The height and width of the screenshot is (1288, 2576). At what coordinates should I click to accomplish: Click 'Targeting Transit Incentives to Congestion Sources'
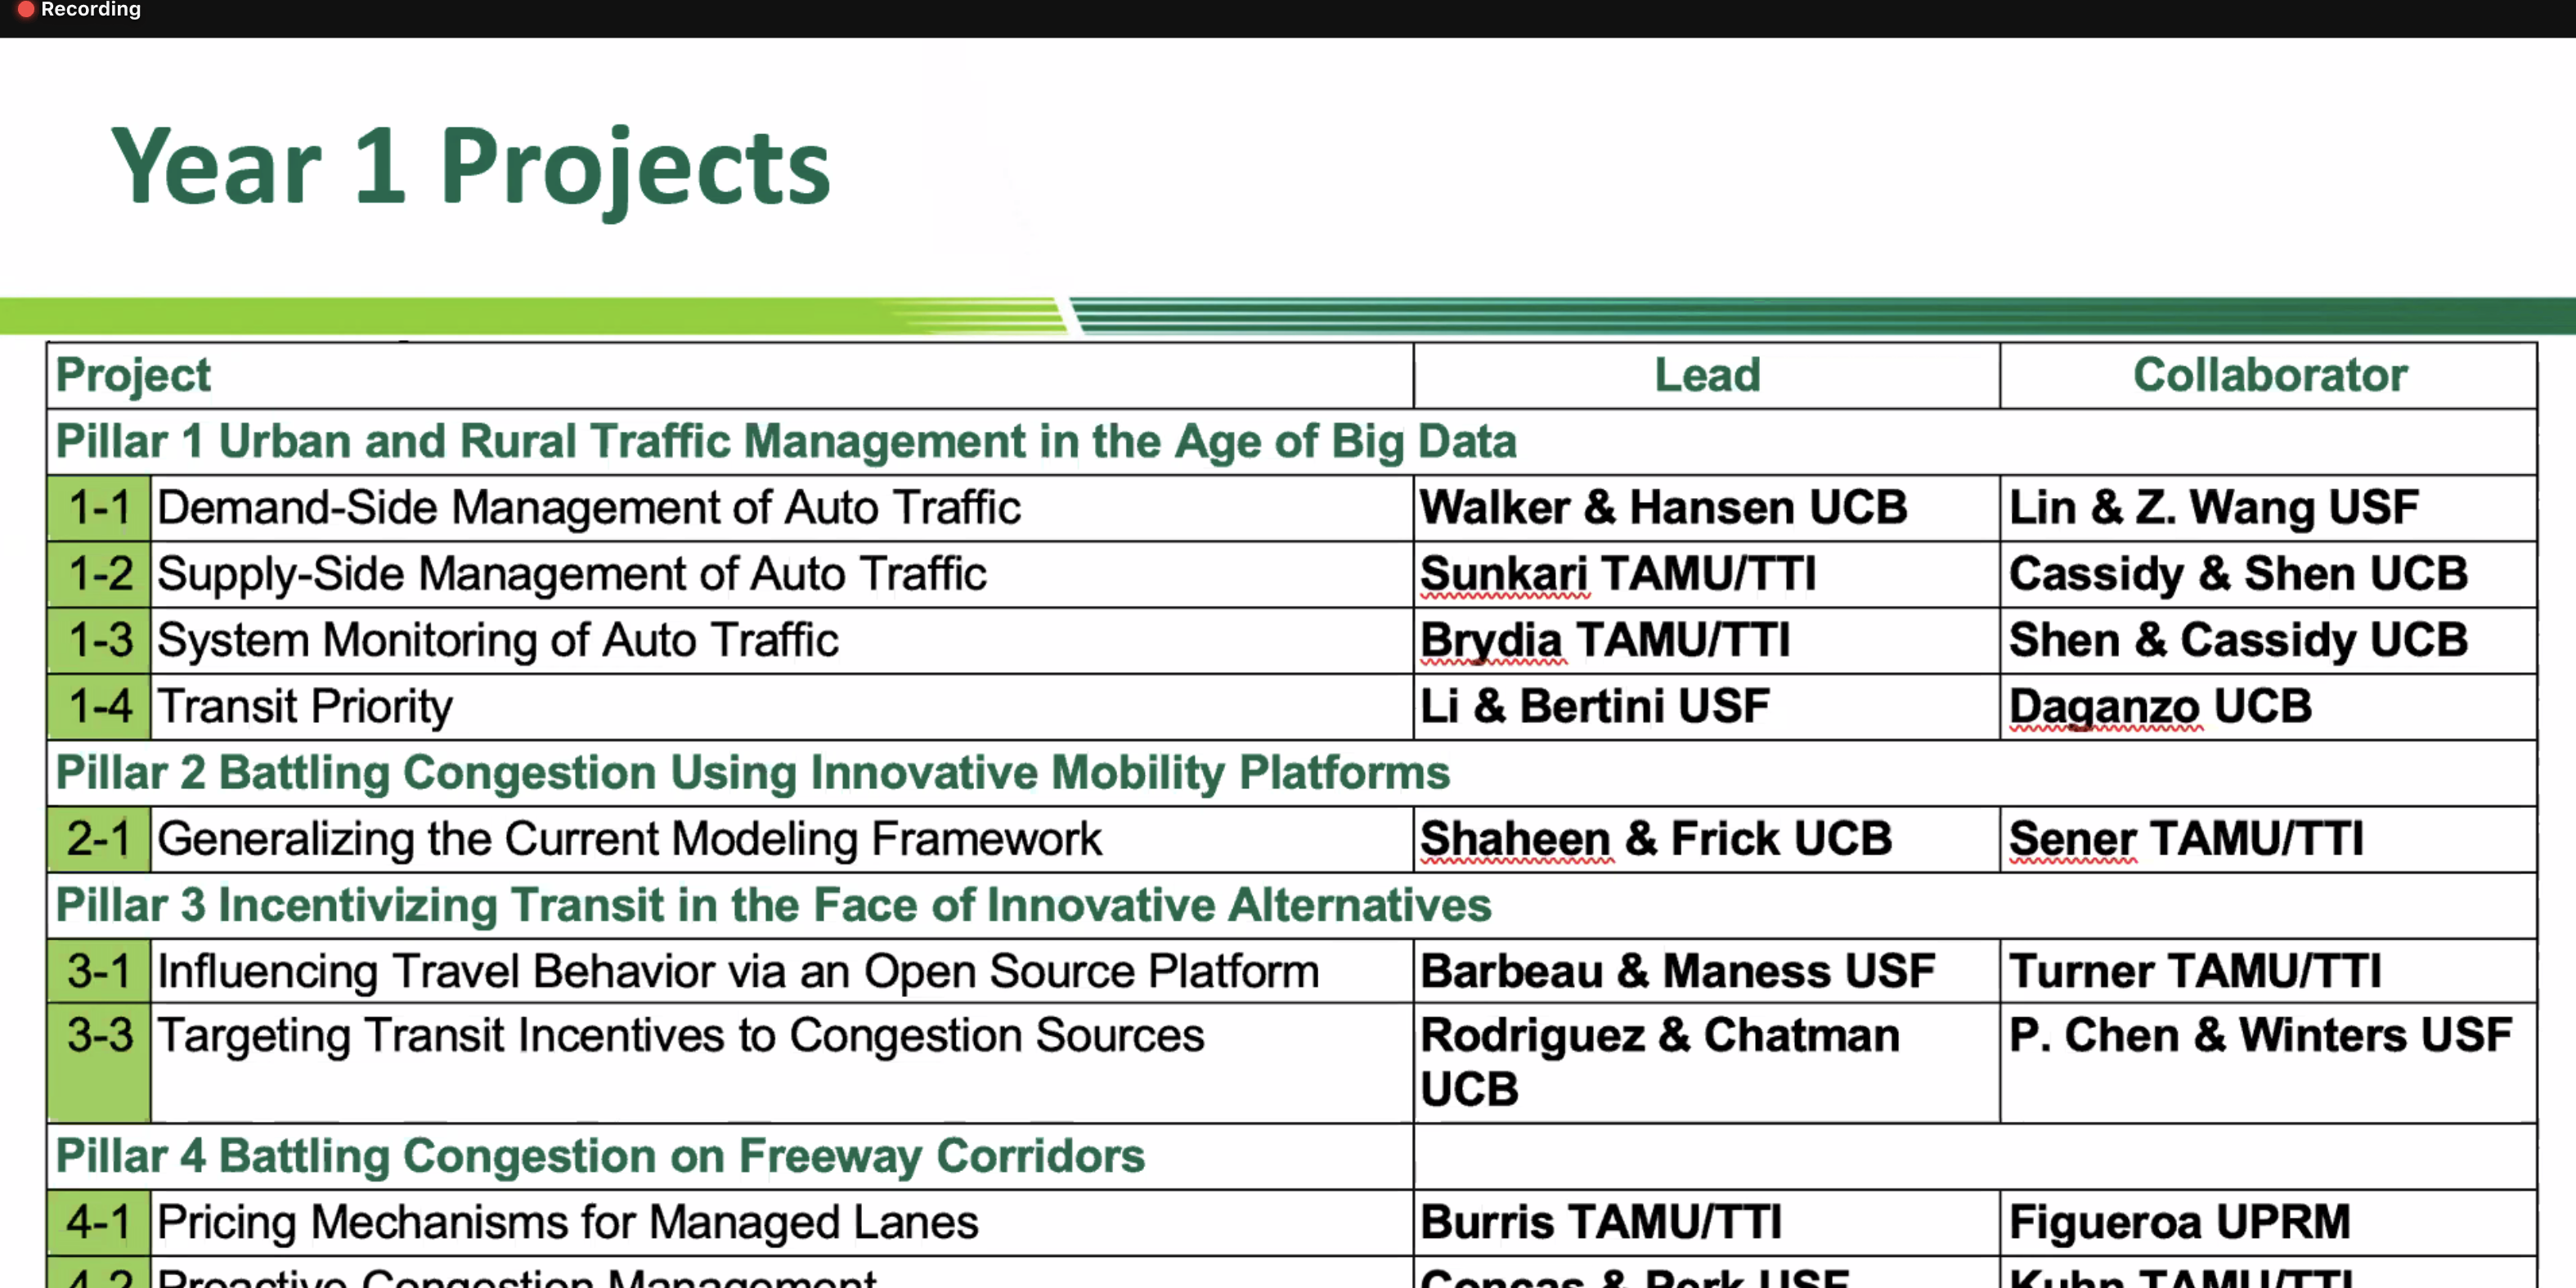pos(681,1035)
